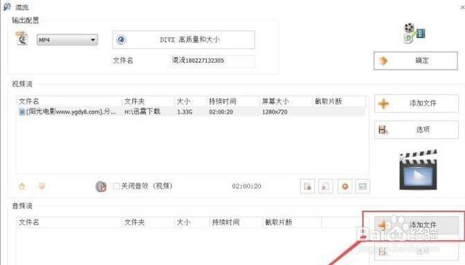Screen dimensions: 465x265
Task: Click the 1280x720 screen size cell
Action: pyautogui.click(x=275, y=112)
